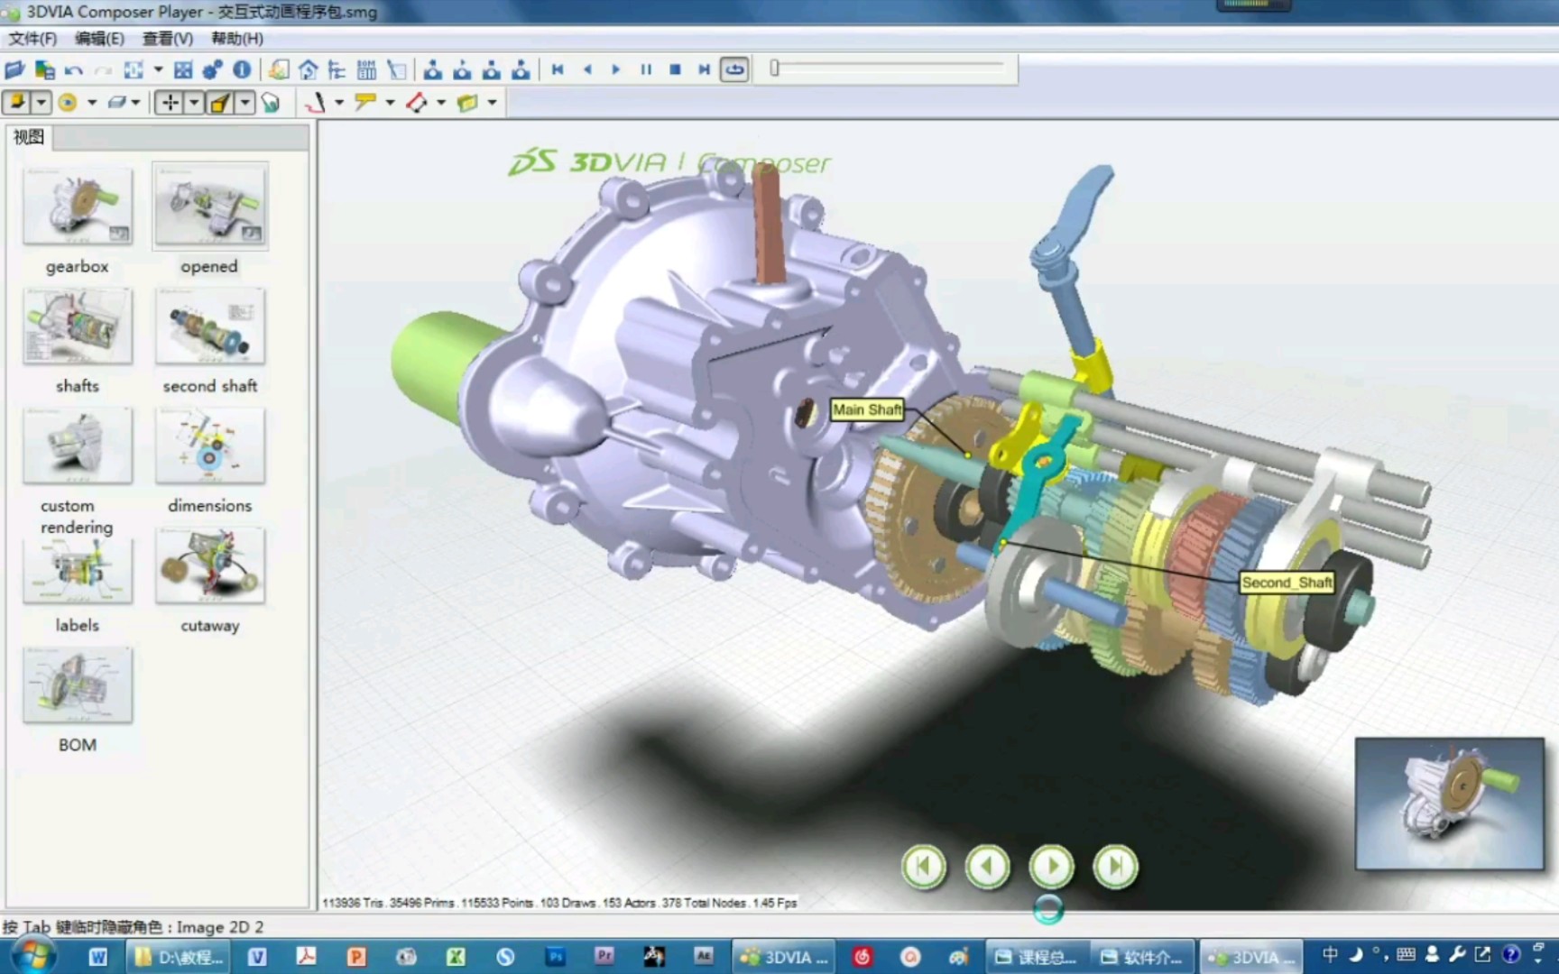
Task: Open a file with the folder icon
Action: click(x=14, y=69)
